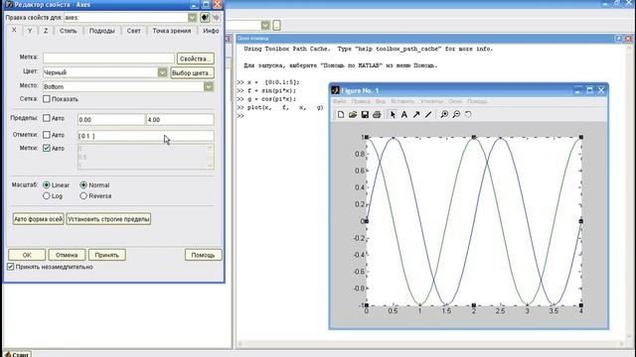Click MATLAB icon in Figure No. 1 title bar

tap(335, 90)
